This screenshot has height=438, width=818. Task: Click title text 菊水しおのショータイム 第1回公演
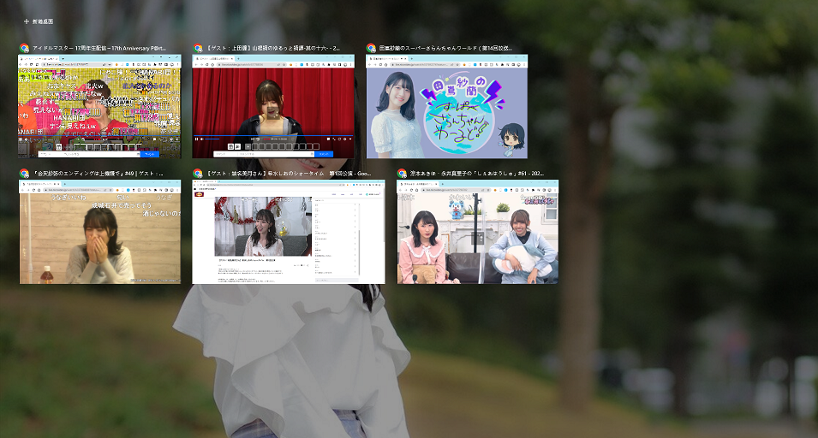(x=289, y=174)
